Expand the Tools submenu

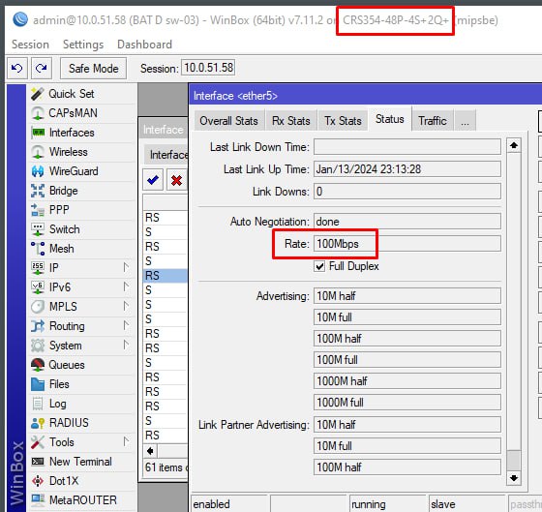coord(126,442)
